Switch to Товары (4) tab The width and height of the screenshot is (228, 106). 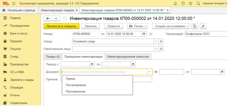53,57
